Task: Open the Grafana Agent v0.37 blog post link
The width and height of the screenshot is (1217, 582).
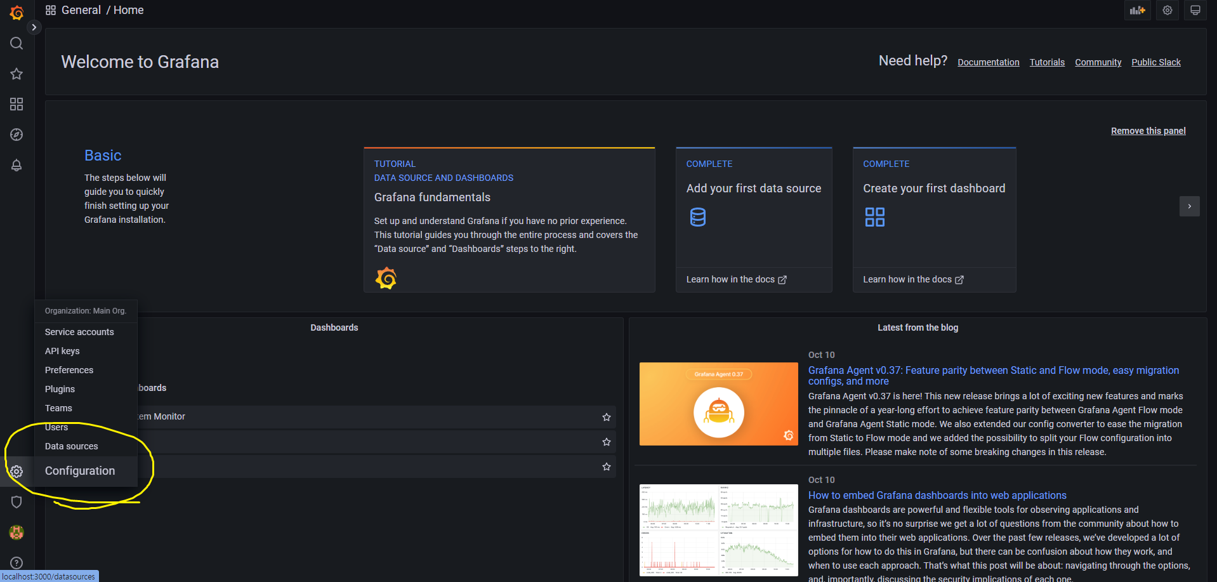Action: (994, 376)
